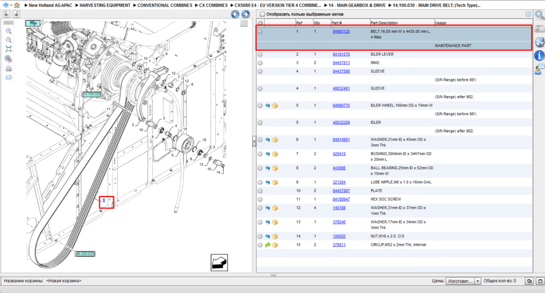The image size is (545, 293).
Task: Add the RING row with its plus circle
Action: 260,63
